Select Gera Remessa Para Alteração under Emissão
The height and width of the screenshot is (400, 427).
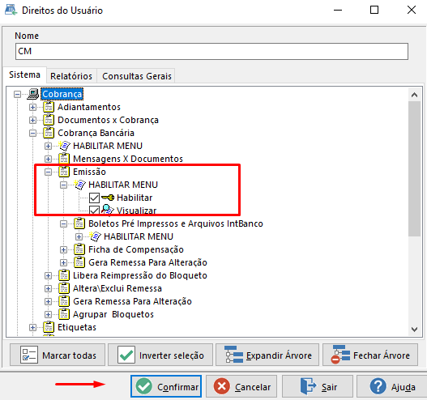click(x=148, y=262)
